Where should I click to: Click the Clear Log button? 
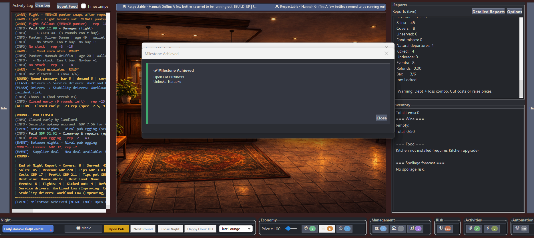(43, 5)
